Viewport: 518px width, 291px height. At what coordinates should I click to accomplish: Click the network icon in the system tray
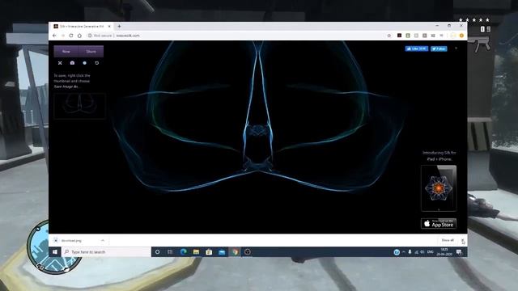[416, 252]
